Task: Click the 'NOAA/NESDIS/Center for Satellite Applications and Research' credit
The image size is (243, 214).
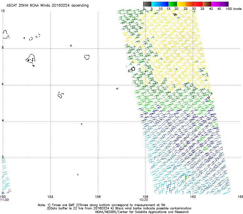Action: point(142,212)
